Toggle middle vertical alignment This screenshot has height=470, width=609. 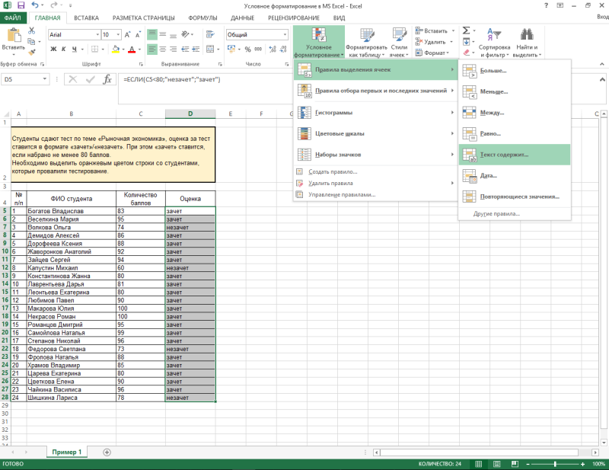pos(163,34)
